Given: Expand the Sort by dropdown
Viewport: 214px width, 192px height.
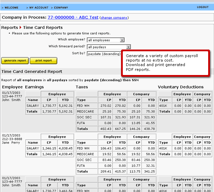Looking at the screenshot, I should click(x=105, y=54).
